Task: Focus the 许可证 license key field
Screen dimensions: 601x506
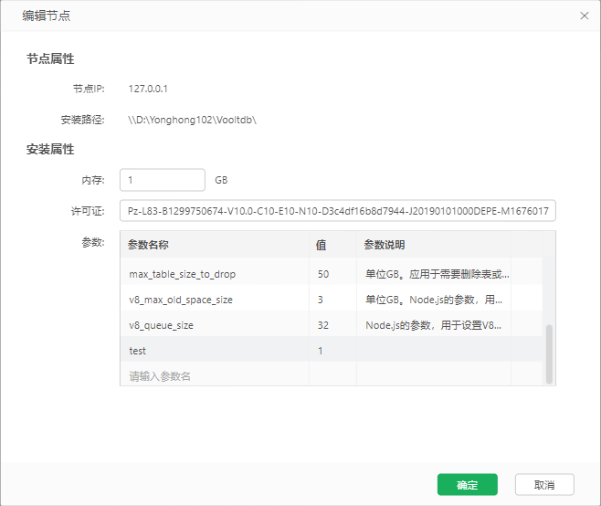Action: point(337,211)
